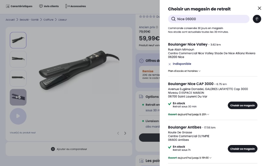This screenshot has width=266, height=166.
Task: Click the Coiffure breadcrumb link
Action: 48,20
